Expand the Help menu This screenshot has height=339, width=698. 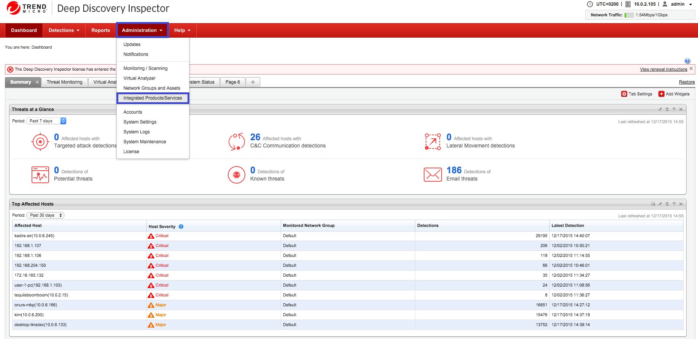182,30
